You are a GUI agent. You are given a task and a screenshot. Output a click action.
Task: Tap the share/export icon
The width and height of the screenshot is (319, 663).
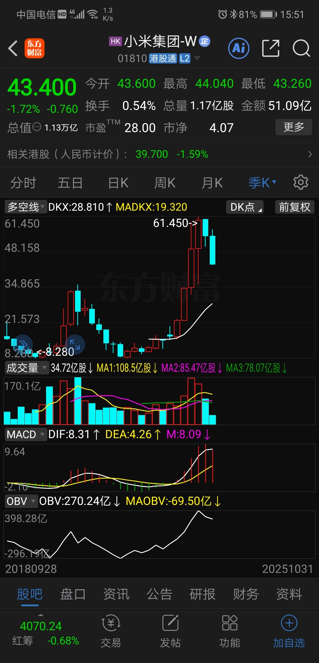tap(271, 48)
